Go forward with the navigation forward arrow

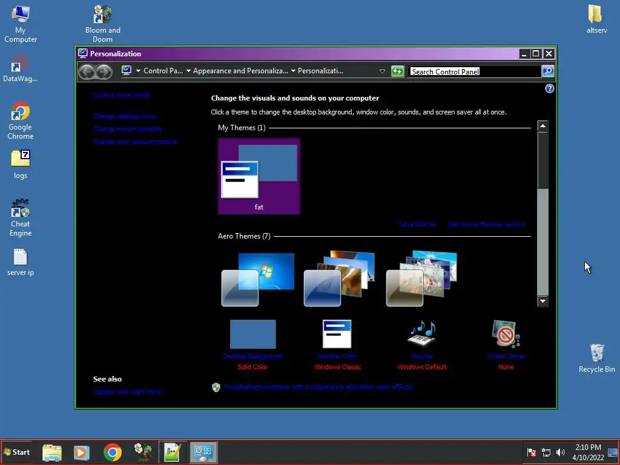click(x=104, y=71)
